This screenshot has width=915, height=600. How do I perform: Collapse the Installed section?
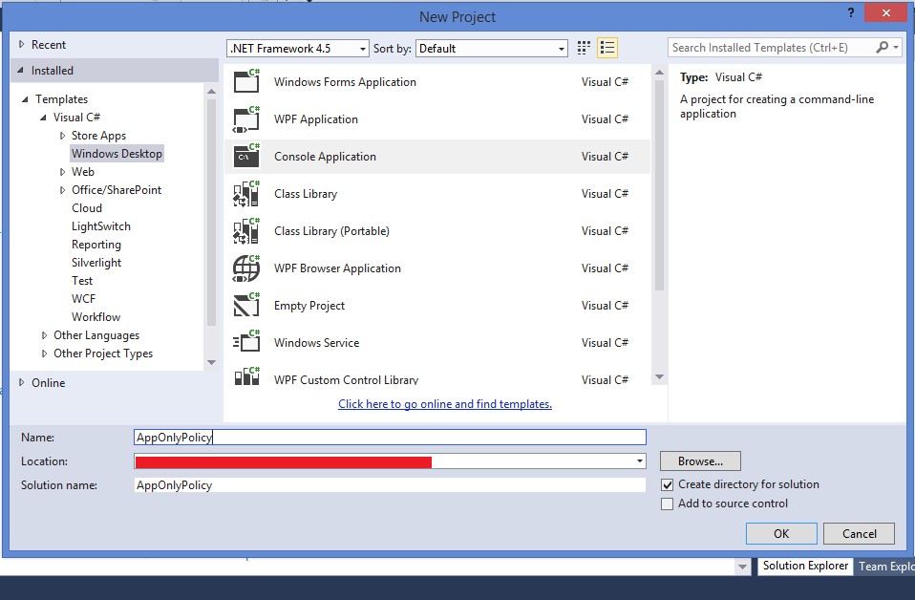(21, 70)
